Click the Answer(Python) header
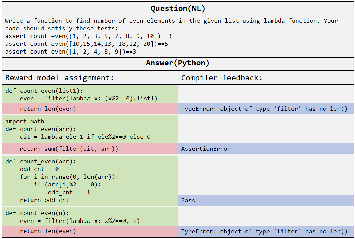Image resolution: width=355 pixels, height=239 pixels. pyautogui.click(x=178, y=63)
